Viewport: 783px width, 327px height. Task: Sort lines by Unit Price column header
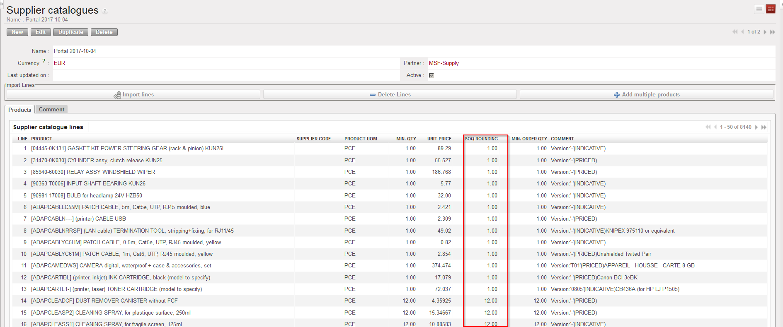tap(439, 139)
